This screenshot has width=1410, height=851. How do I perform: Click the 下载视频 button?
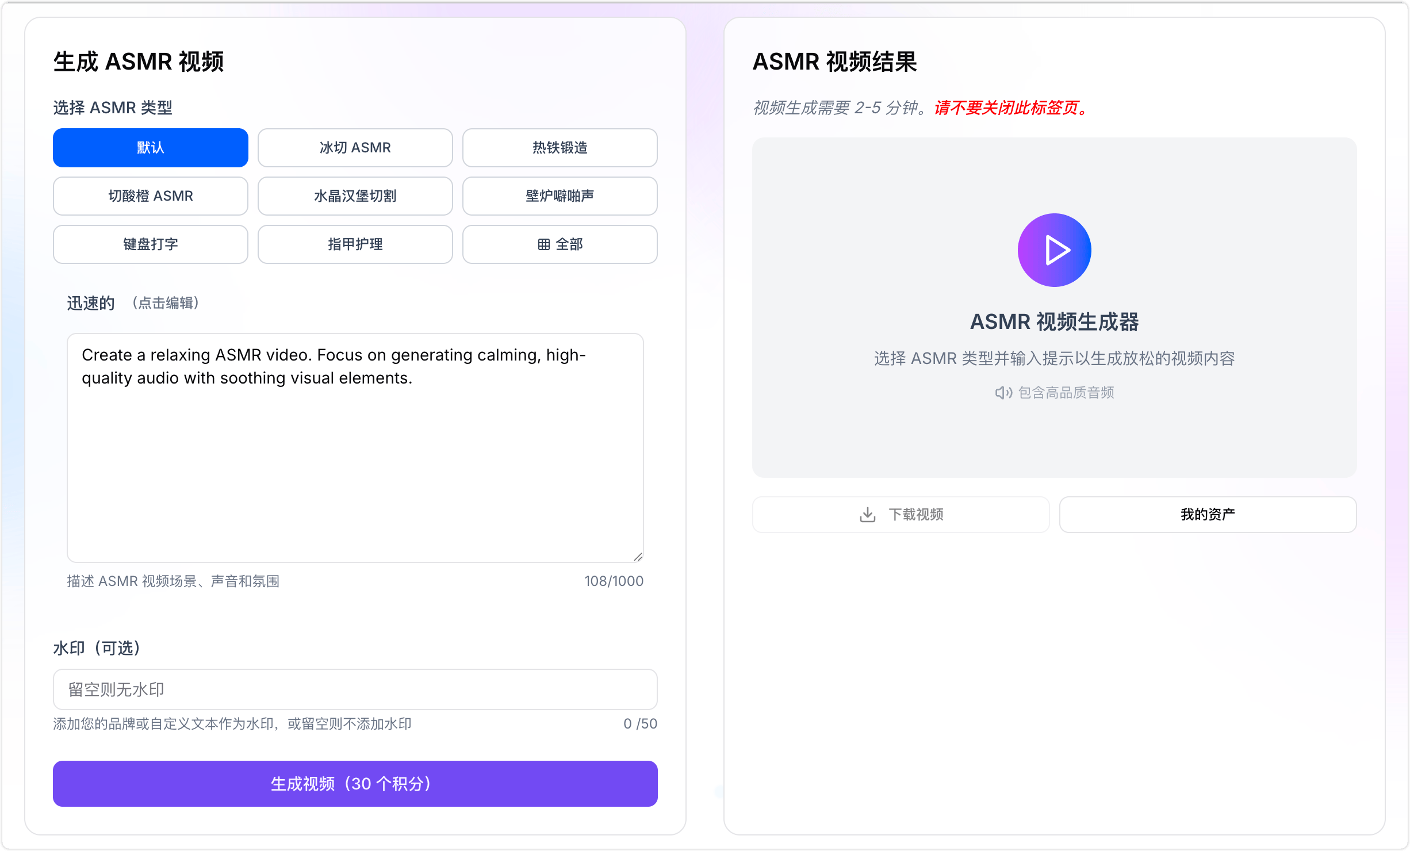tap(901, 515)
